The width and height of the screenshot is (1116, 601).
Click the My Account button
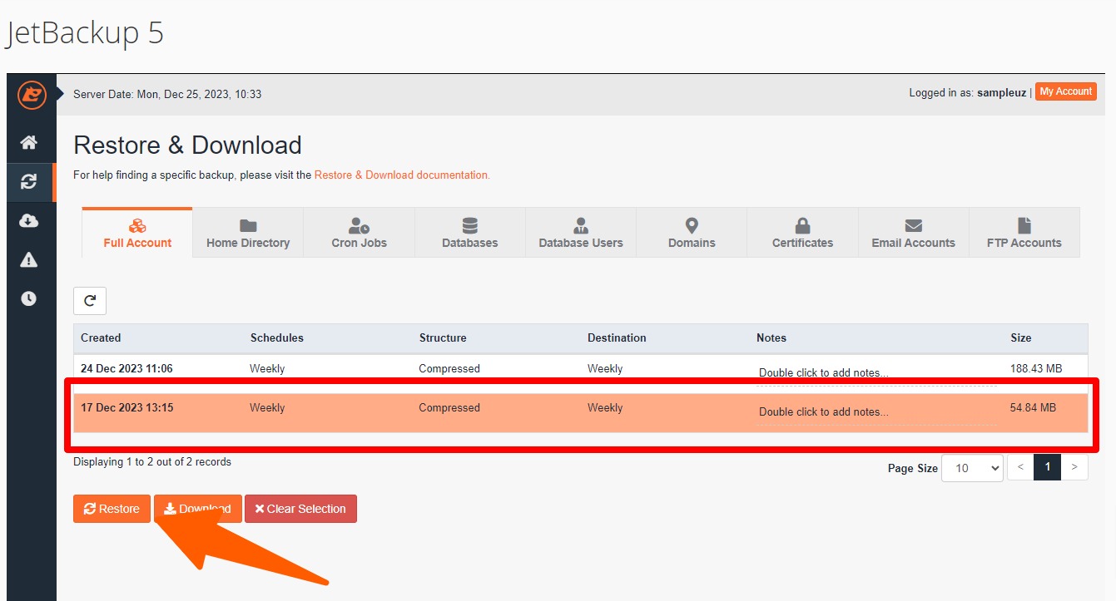pos(1066,91)
